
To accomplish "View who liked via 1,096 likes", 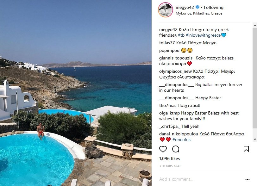I will coord(169,158).
